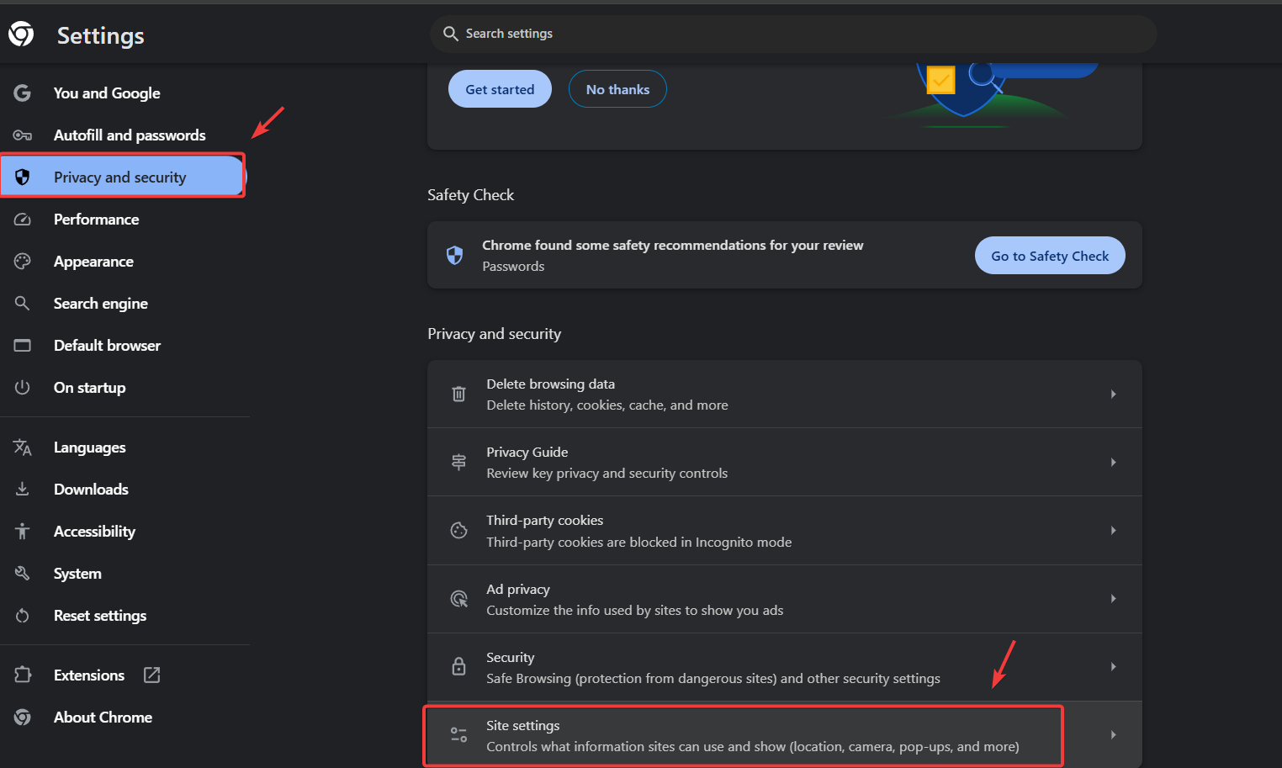Click the trash icon for Delete browsing data
Image resolution: width=1282 pixels, height=768 pixels.
458,394
